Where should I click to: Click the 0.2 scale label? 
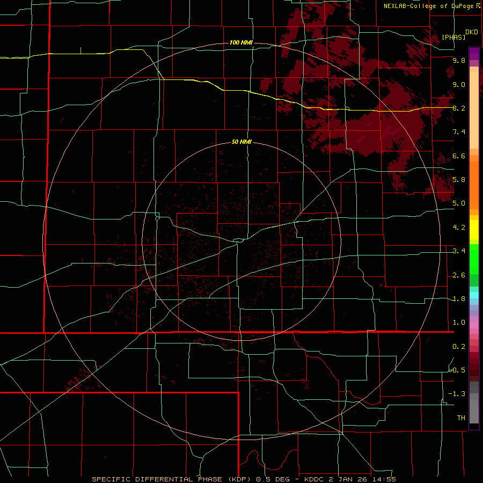pyautogui.click(x=459, y=347)
